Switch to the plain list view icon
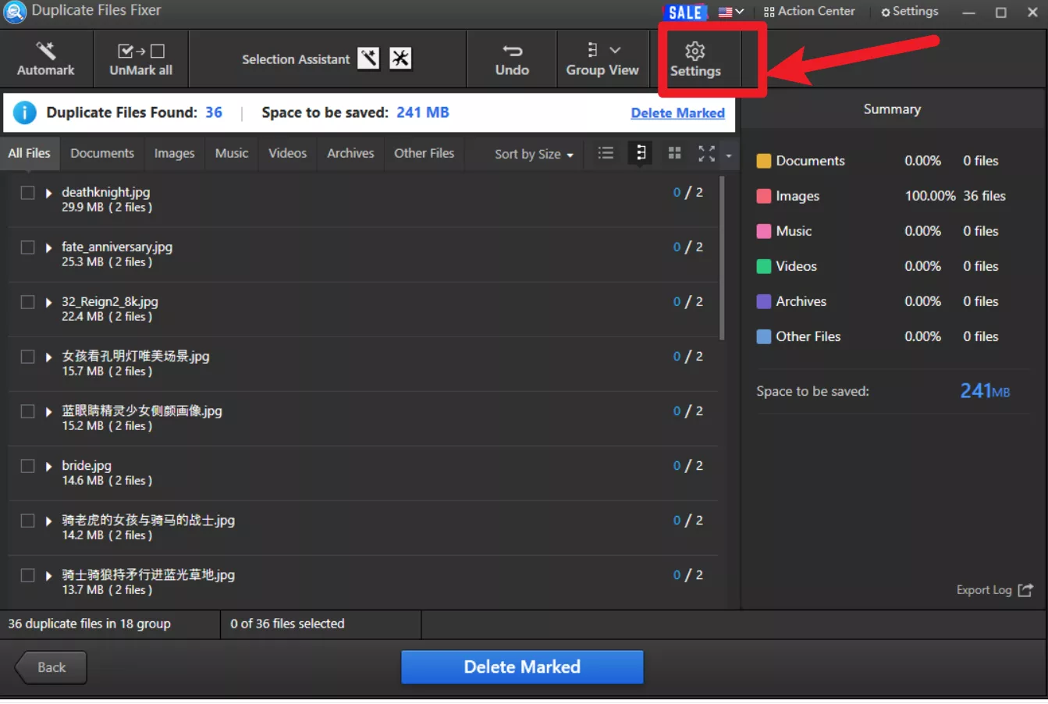Screen dimensions: 1048x704 click(x=606, y=153)
